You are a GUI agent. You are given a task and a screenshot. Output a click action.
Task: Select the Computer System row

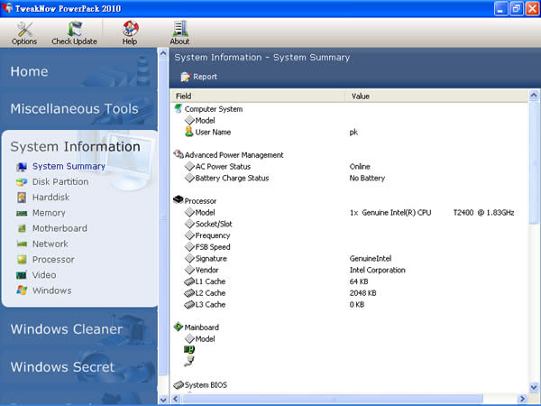[x=349, y=109]
